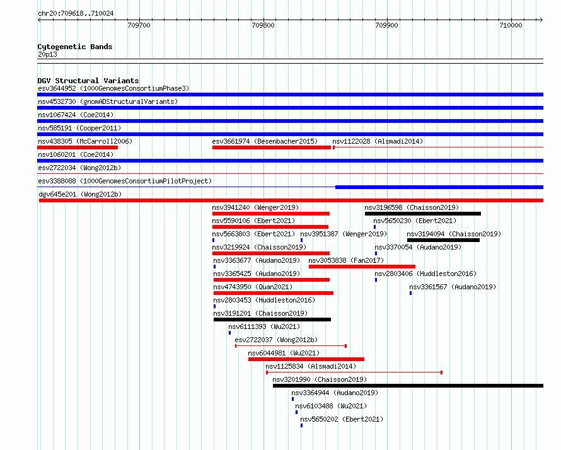Click the thick blue segment of esv3388088
The height and width of the screenshot is (450, 561).
[x=439, y=187]
